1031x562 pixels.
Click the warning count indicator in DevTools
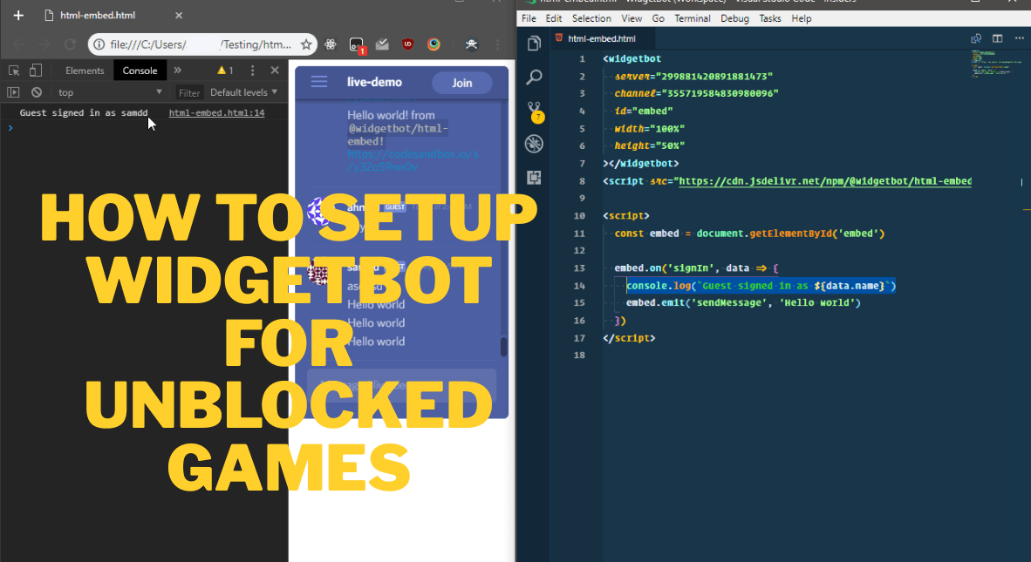tap(226, 71)
